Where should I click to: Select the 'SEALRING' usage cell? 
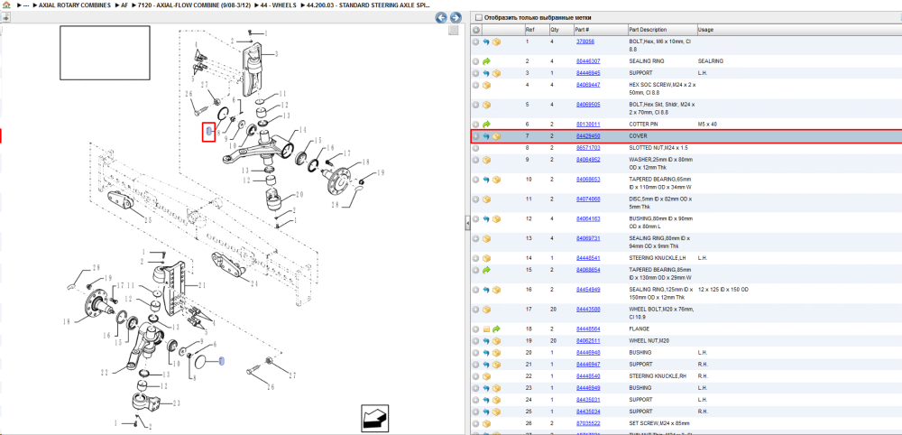[711, 61]
